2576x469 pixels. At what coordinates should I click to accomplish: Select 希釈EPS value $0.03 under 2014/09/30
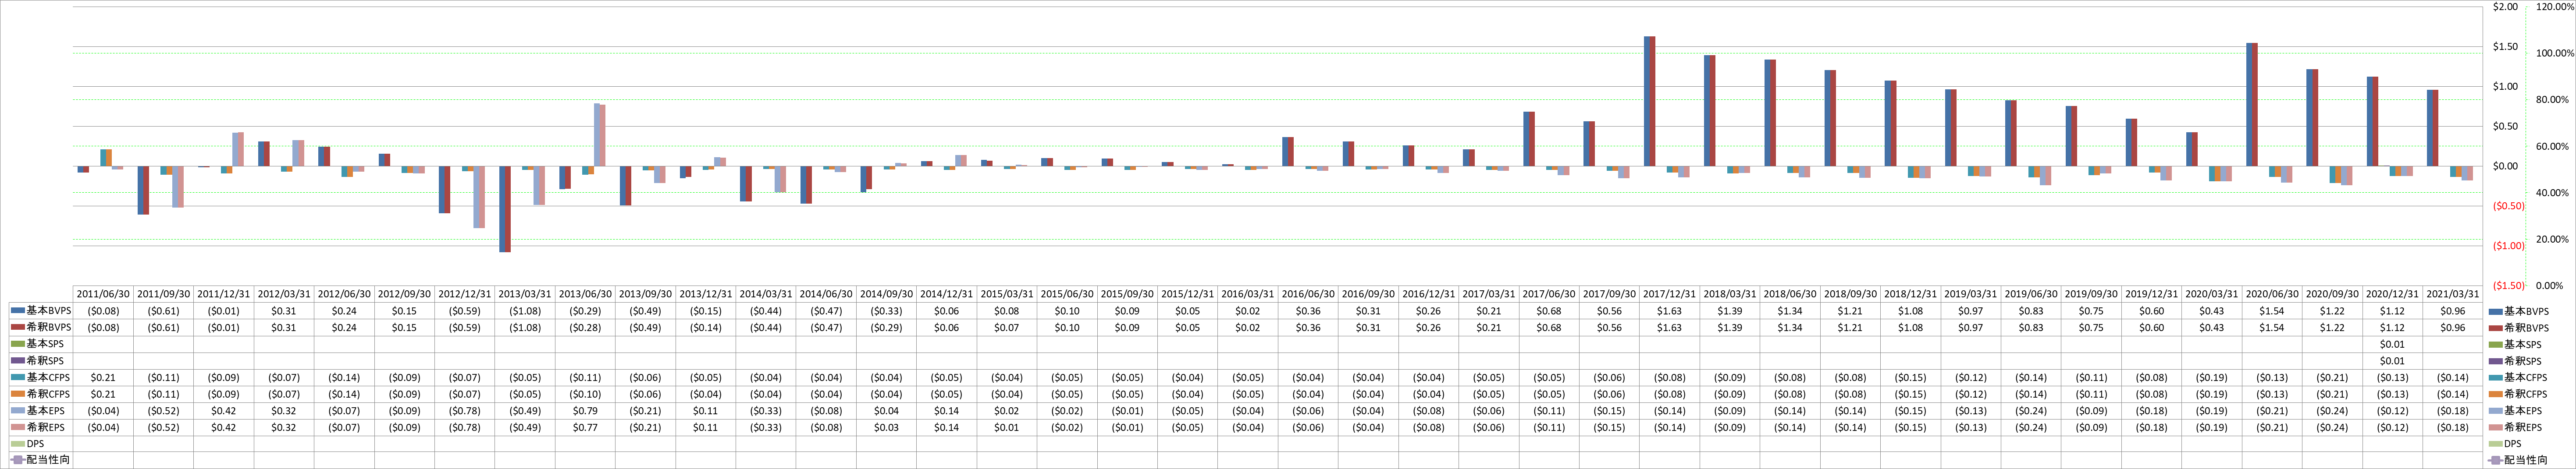click(886, 427)
